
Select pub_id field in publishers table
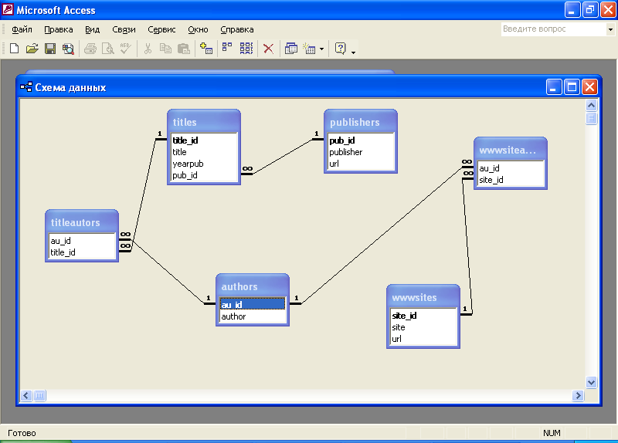361,140
